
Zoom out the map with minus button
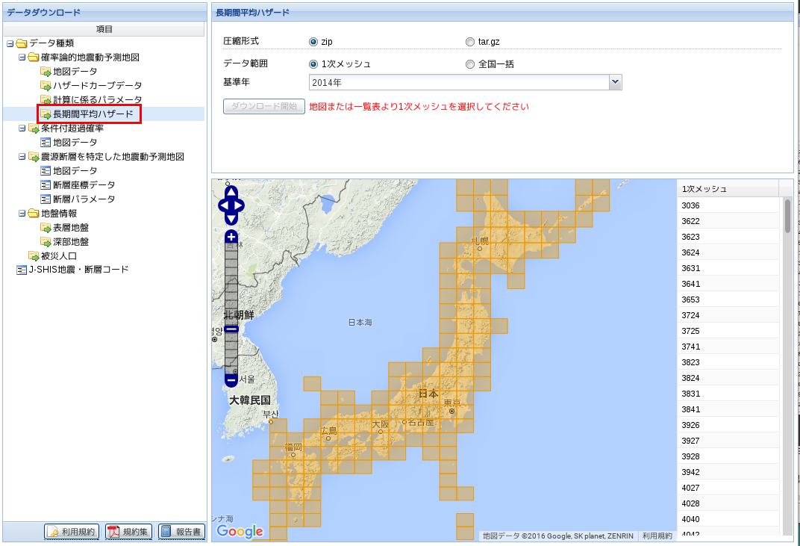(231, 380)
